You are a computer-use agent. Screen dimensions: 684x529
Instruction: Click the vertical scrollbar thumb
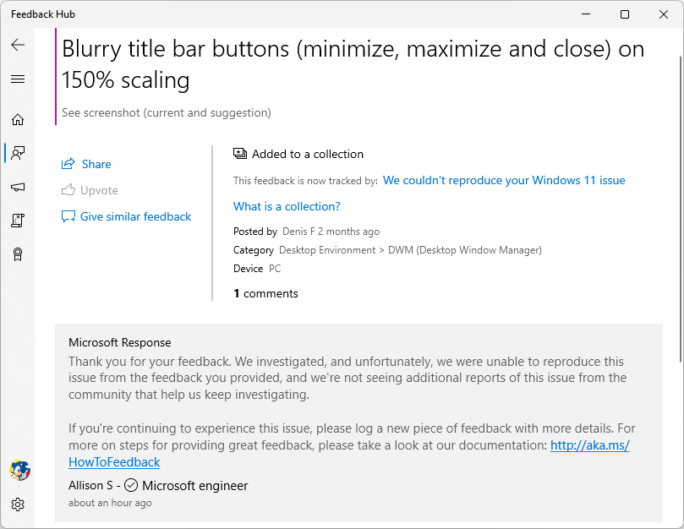click(681, 209)
